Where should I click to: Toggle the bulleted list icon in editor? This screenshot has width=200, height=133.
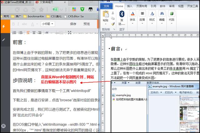[x=21, y=33]
